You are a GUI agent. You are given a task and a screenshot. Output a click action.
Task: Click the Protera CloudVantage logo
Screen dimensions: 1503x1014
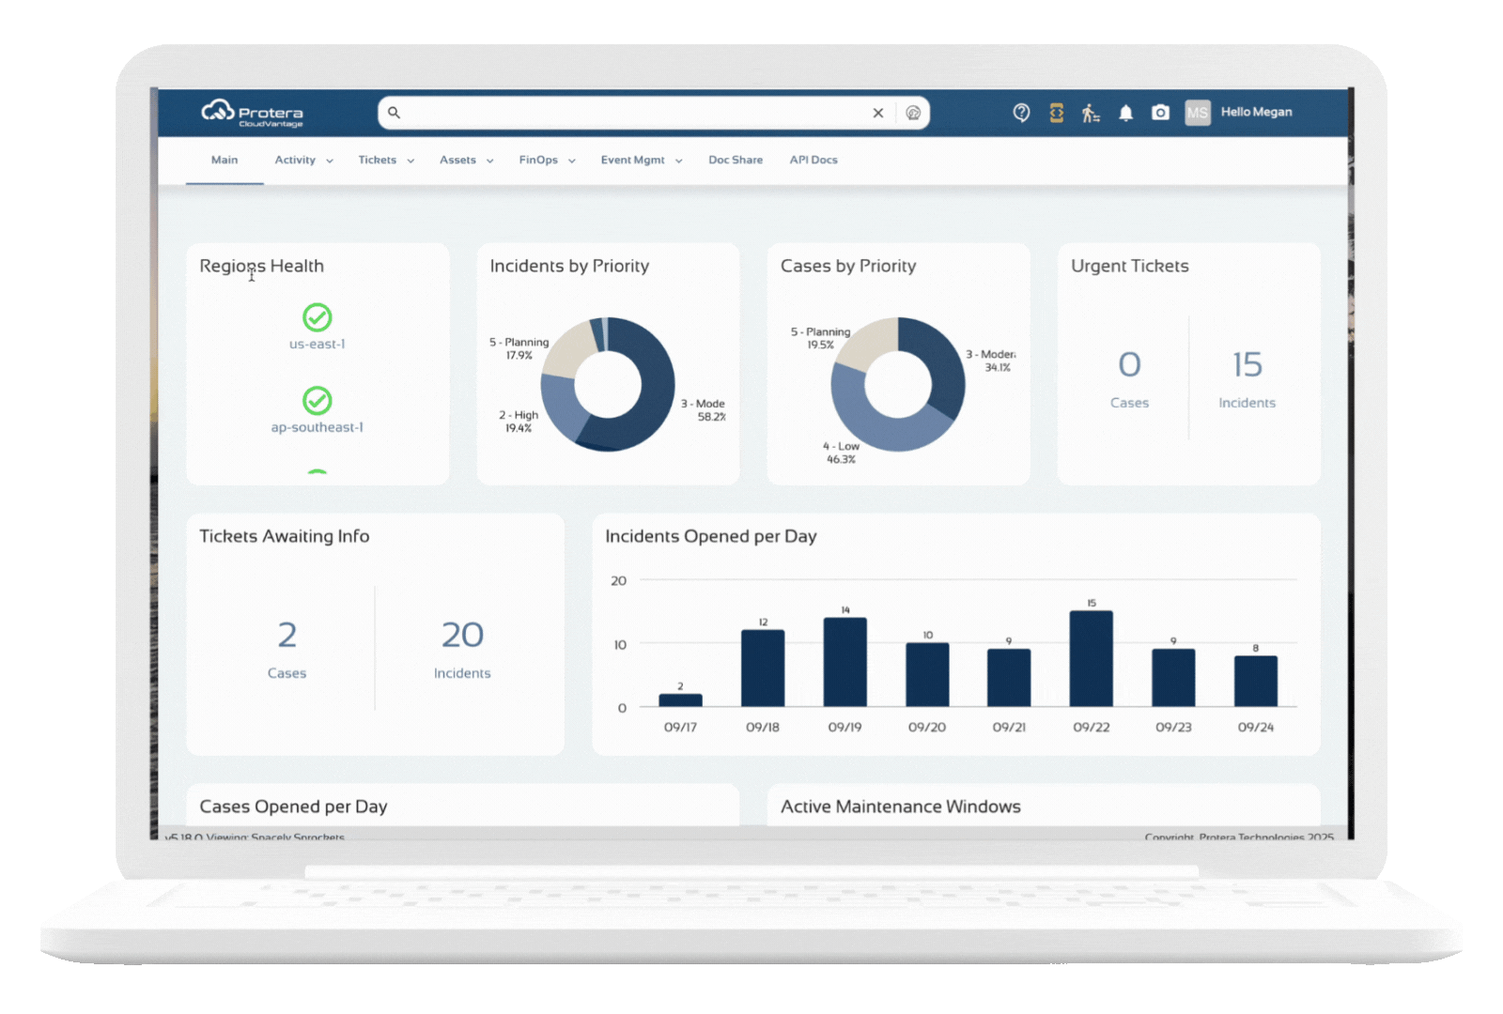[x=252, y=114]
